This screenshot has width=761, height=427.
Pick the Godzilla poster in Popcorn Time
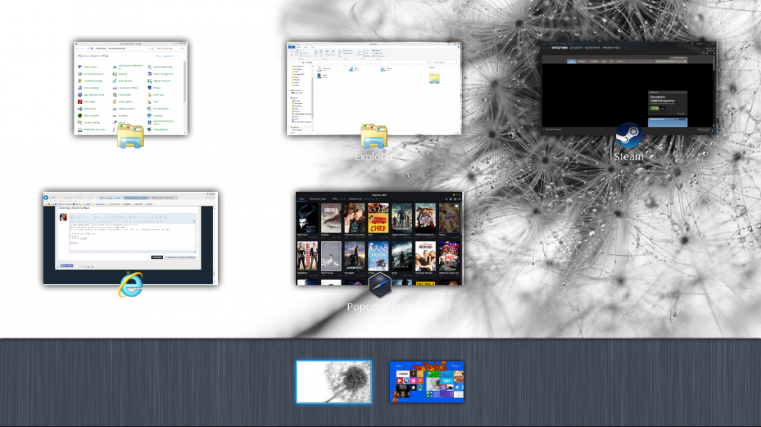330,218
